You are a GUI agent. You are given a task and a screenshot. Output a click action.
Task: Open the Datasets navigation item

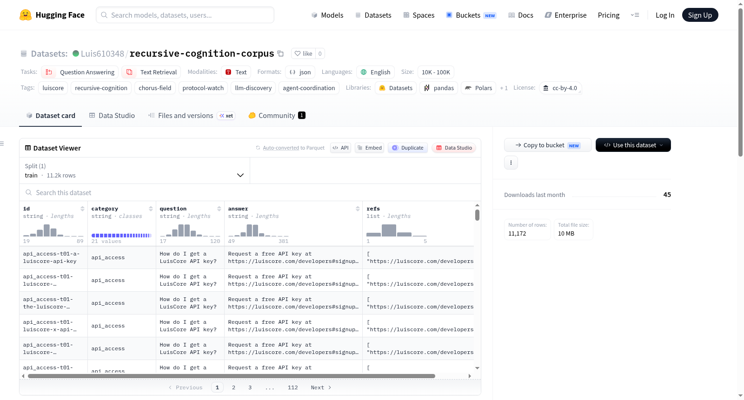click(x=373, y=15)
